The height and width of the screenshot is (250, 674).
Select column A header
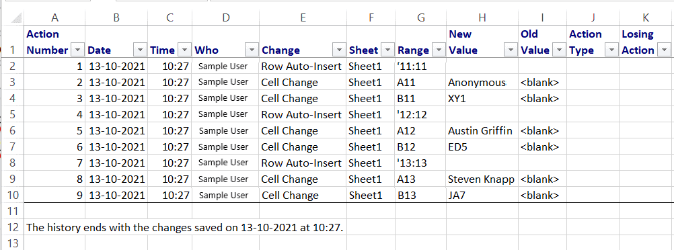pyautogui.click(x=54, y=17)
